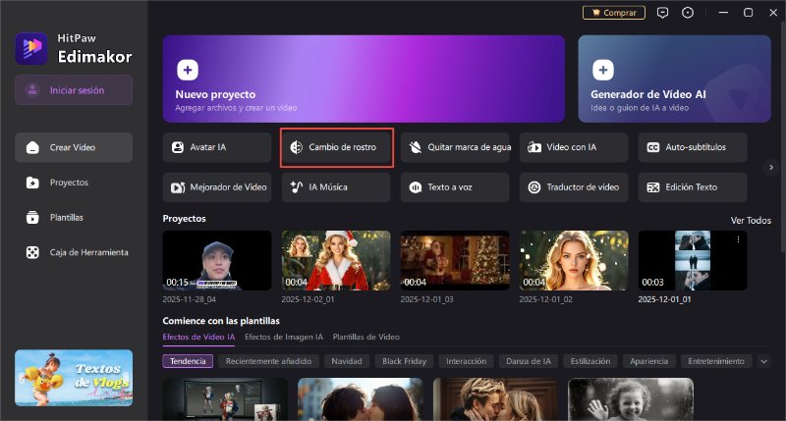Open the feedback message icon in title bar
The width and height of the screenshot is (786, 421).
pos(662,13)
